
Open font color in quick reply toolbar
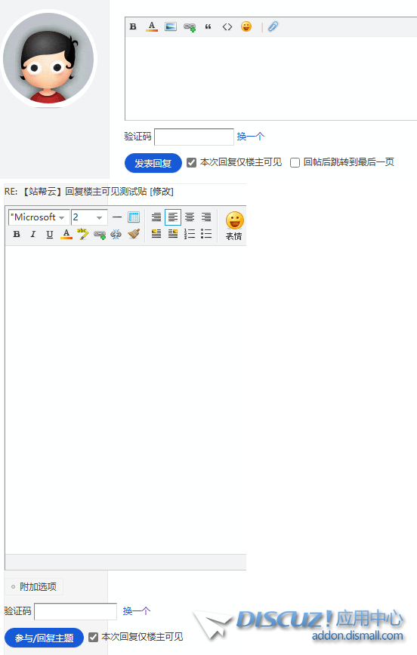(x=152, y=26)
